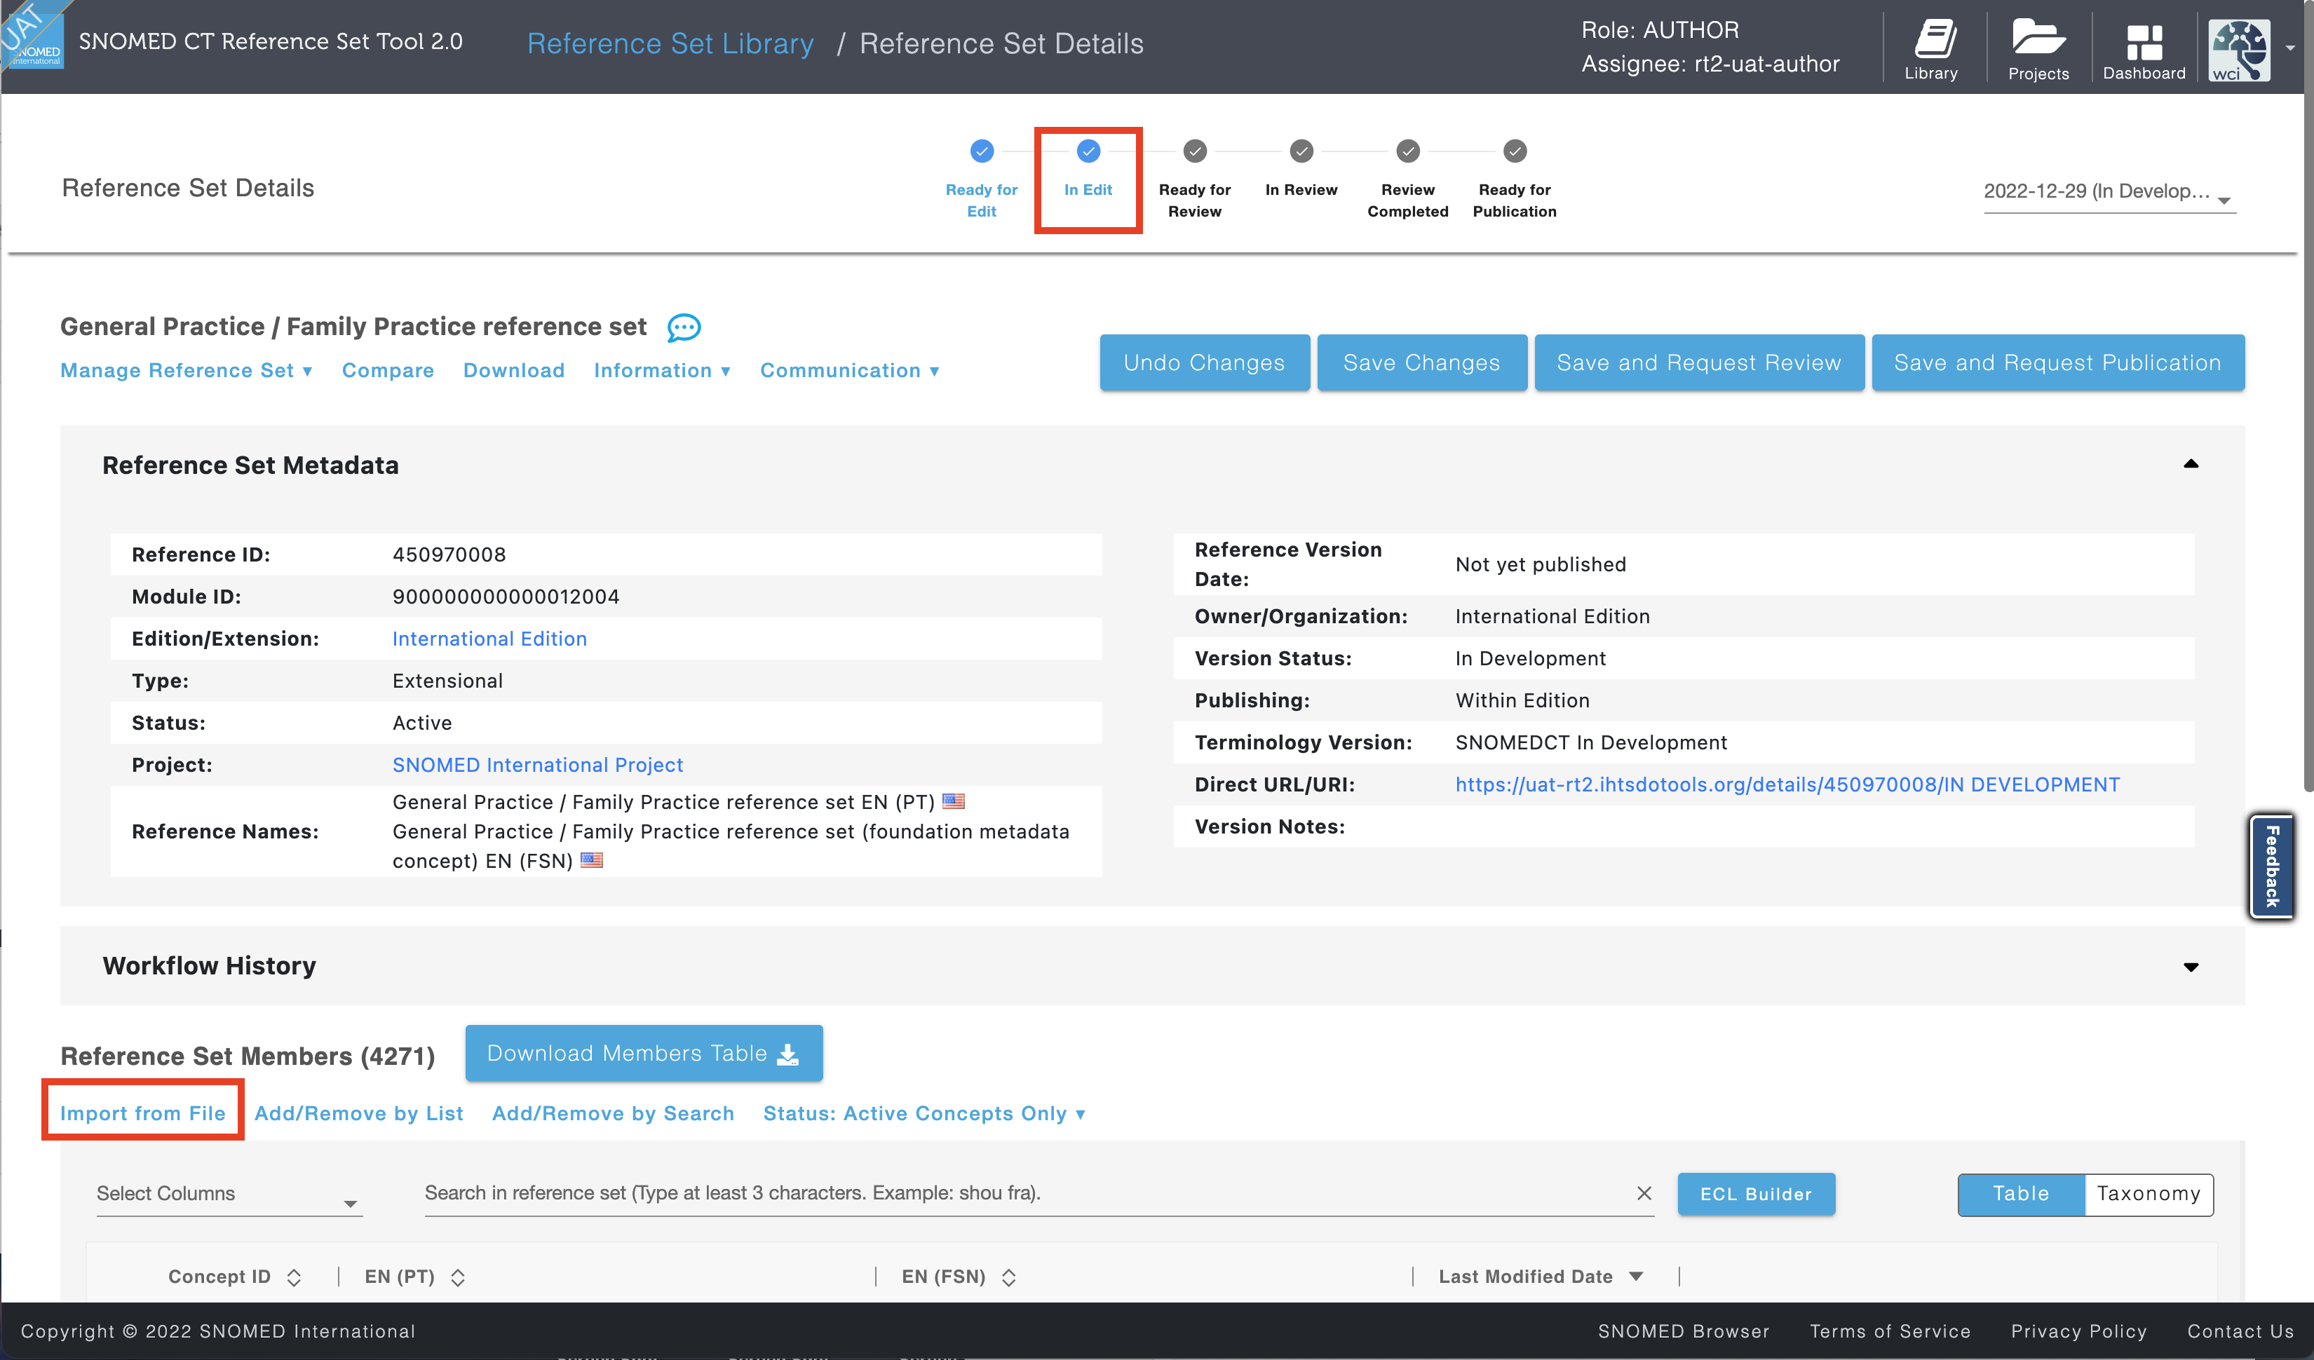This screenshot has width=2314, height=1360.
Task: Collapse the Reference Set Metadata section
Action: (2190, 464)
